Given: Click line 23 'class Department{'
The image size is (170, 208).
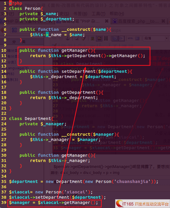Looking at the screenshot, I should (31, 119).
